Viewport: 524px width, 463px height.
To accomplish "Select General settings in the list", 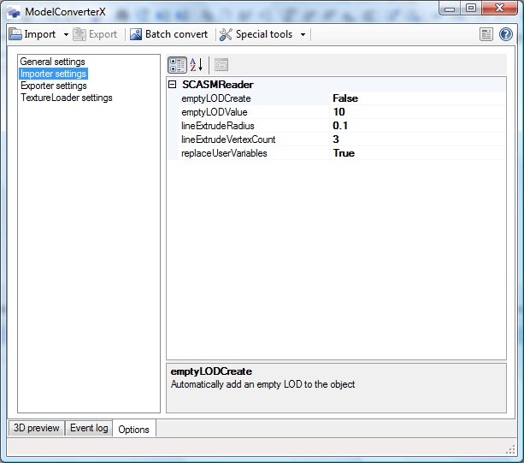I will [x=52, y=62].
